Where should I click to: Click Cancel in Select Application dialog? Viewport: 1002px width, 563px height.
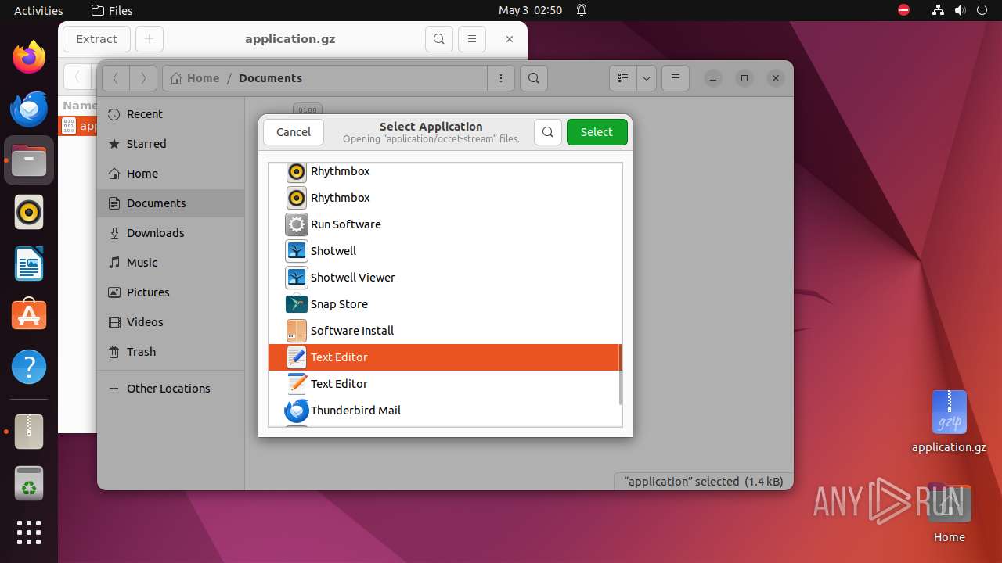pos(294,132)
